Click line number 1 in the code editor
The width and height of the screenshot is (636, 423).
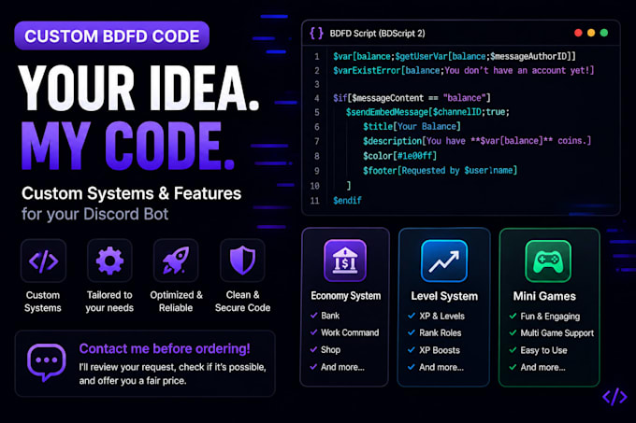(x=317, y=57)
